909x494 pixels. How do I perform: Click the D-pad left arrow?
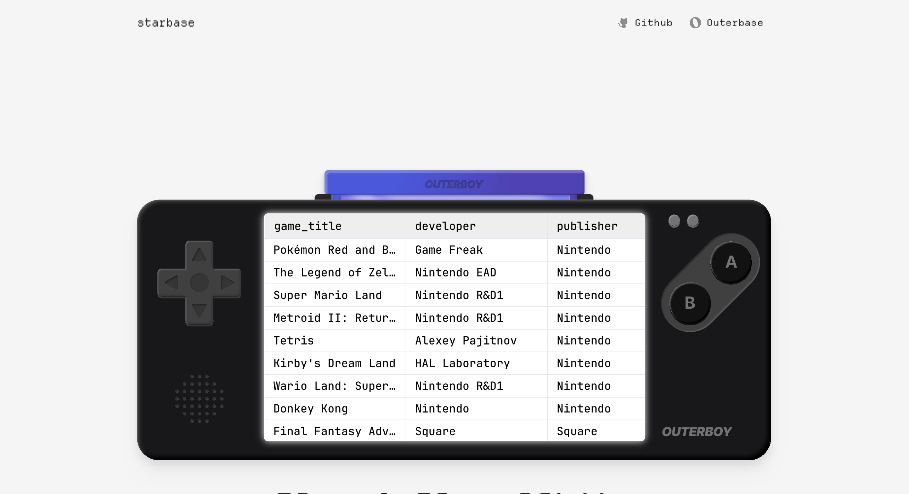pos(171,282)
